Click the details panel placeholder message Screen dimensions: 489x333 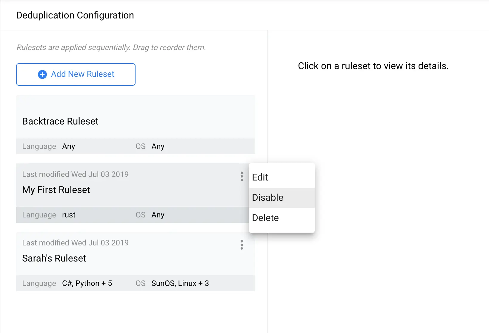[x=373, y=66]
